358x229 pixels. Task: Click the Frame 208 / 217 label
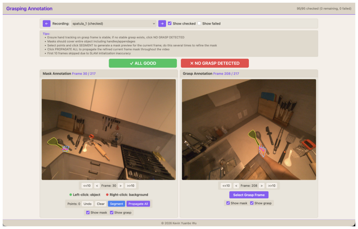point(226,74)
